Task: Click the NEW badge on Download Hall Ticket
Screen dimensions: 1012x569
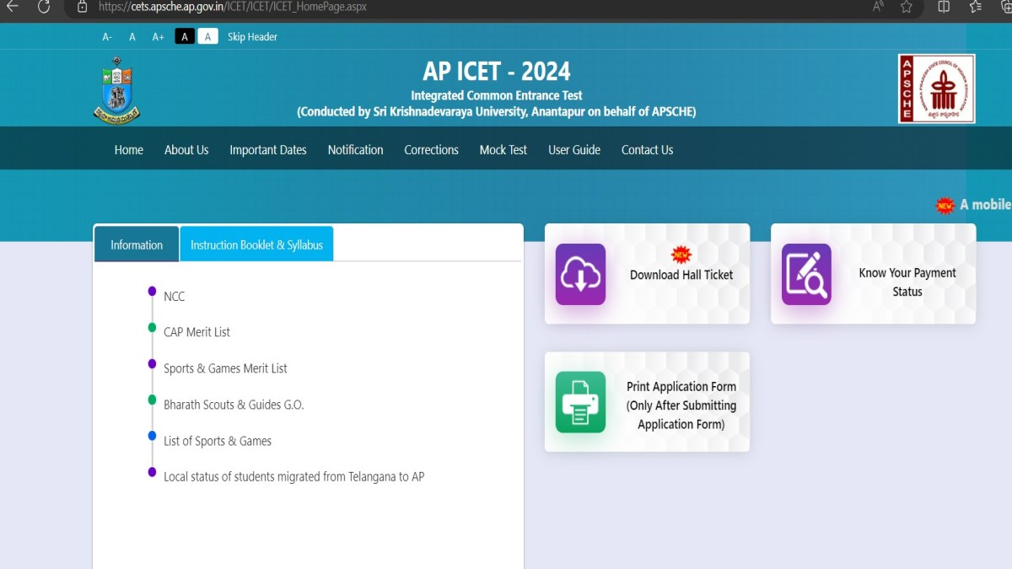Action: coord(681,255)
